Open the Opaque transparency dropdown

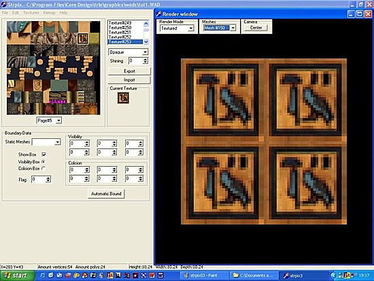click(x=128, y=52)
